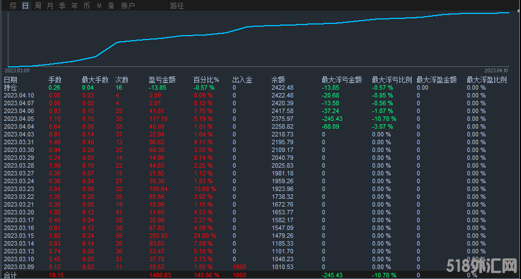The width and height of the screenshot is (521, 279).
Task: Select the 合计 totals row
Action: pos(10,275)
